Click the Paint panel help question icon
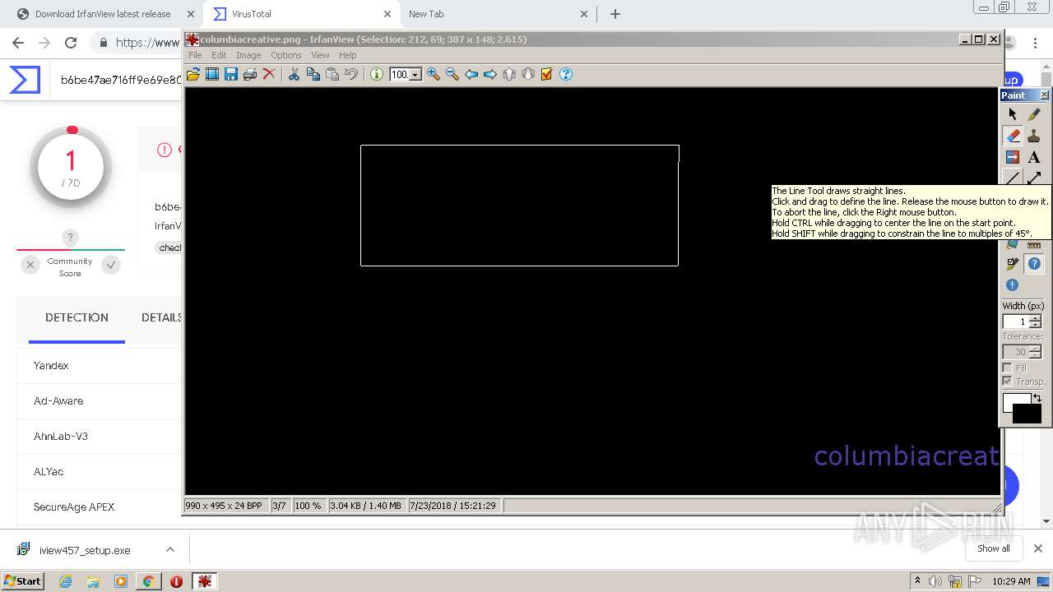This screenshot has width=1053, height=592. 1034,264
